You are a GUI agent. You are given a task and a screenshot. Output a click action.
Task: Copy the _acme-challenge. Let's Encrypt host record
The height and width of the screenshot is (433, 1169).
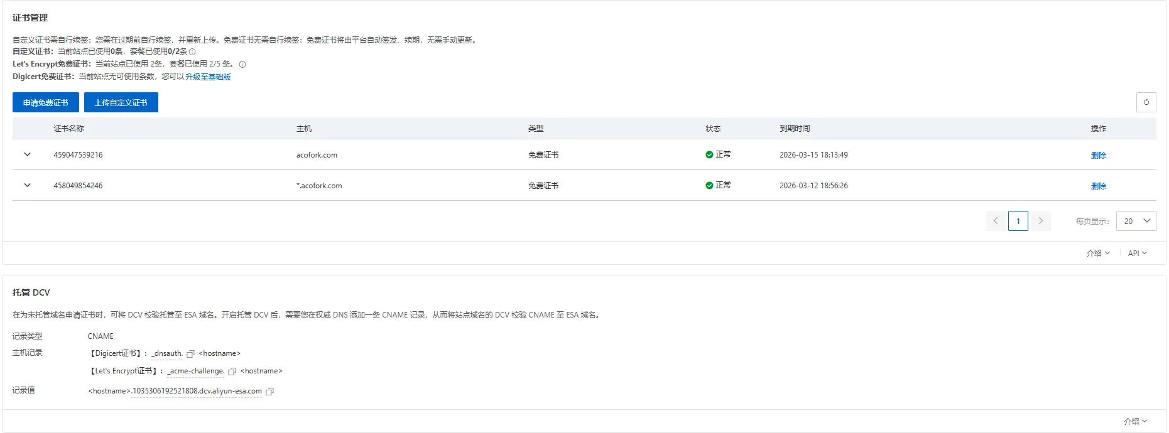(x=232, y=372)
